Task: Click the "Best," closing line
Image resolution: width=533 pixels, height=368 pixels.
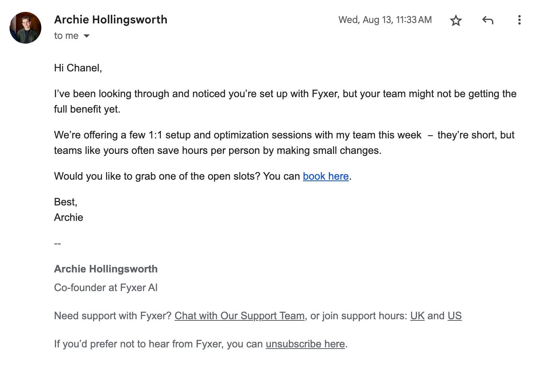Action: 66,202
